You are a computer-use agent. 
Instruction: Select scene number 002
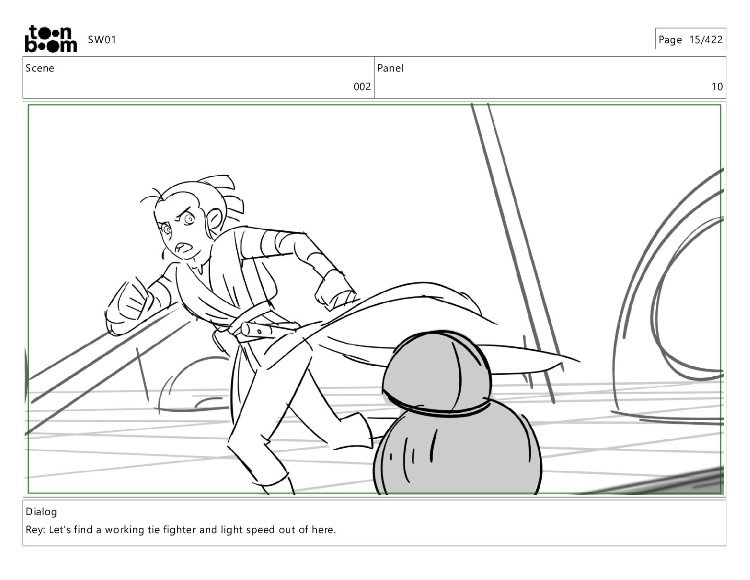(x=362, y=87)
